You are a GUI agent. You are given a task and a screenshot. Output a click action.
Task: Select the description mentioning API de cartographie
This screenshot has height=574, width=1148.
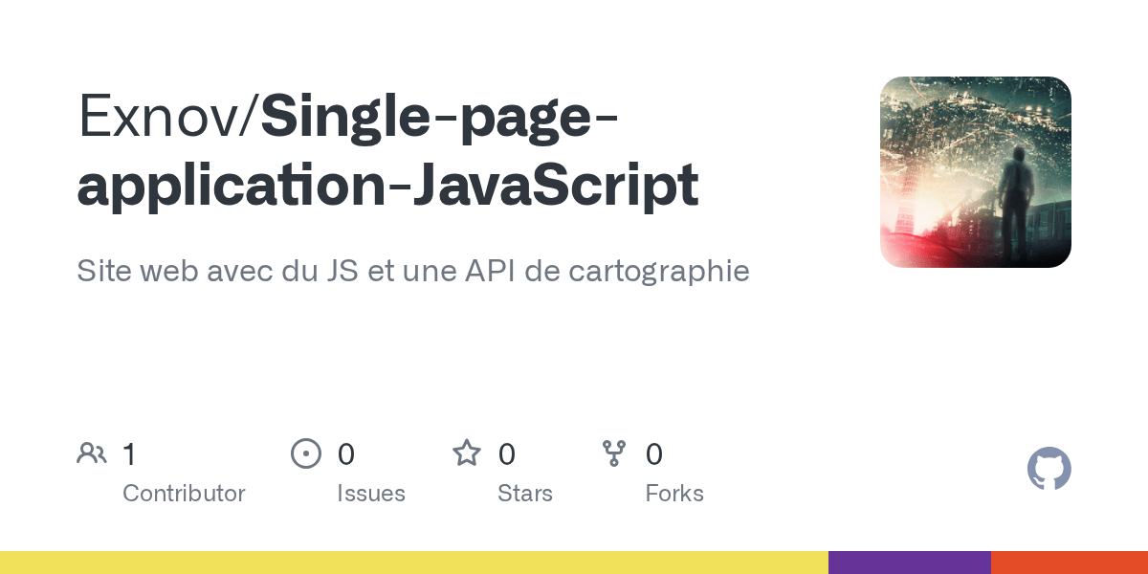413,271
